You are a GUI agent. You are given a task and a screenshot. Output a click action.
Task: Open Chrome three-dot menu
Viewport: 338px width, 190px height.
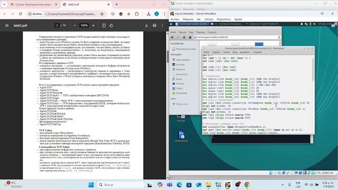pos(164,14)
